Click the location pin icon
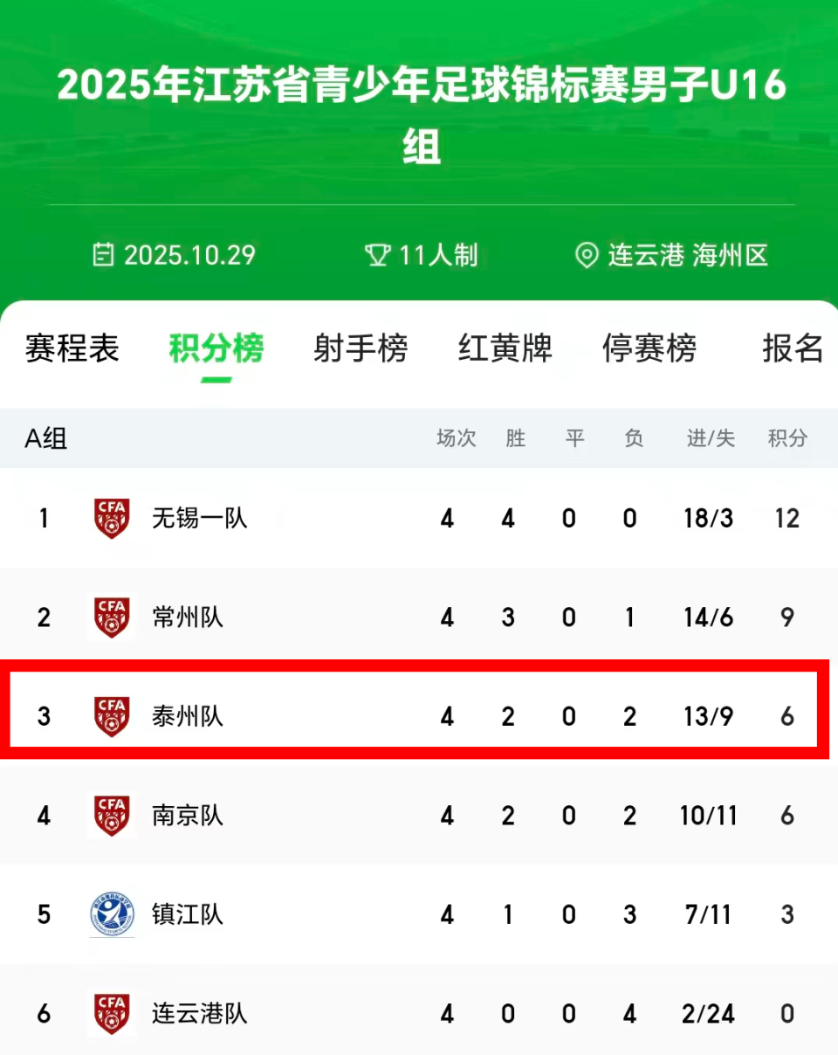838x1055 pixels. 587,256
